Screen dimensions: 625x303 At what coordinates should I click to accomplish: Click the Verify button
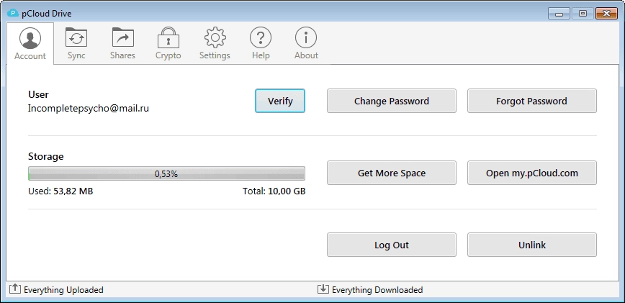[280, 101]
